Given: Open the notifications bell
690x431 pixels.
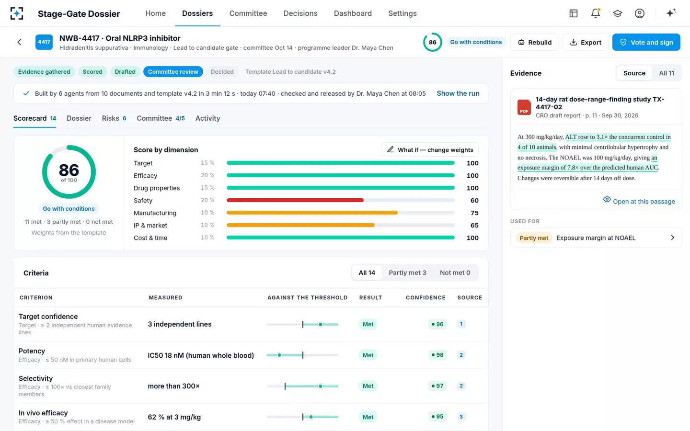Looking at the screenshot, I should [x=596, y=13].
